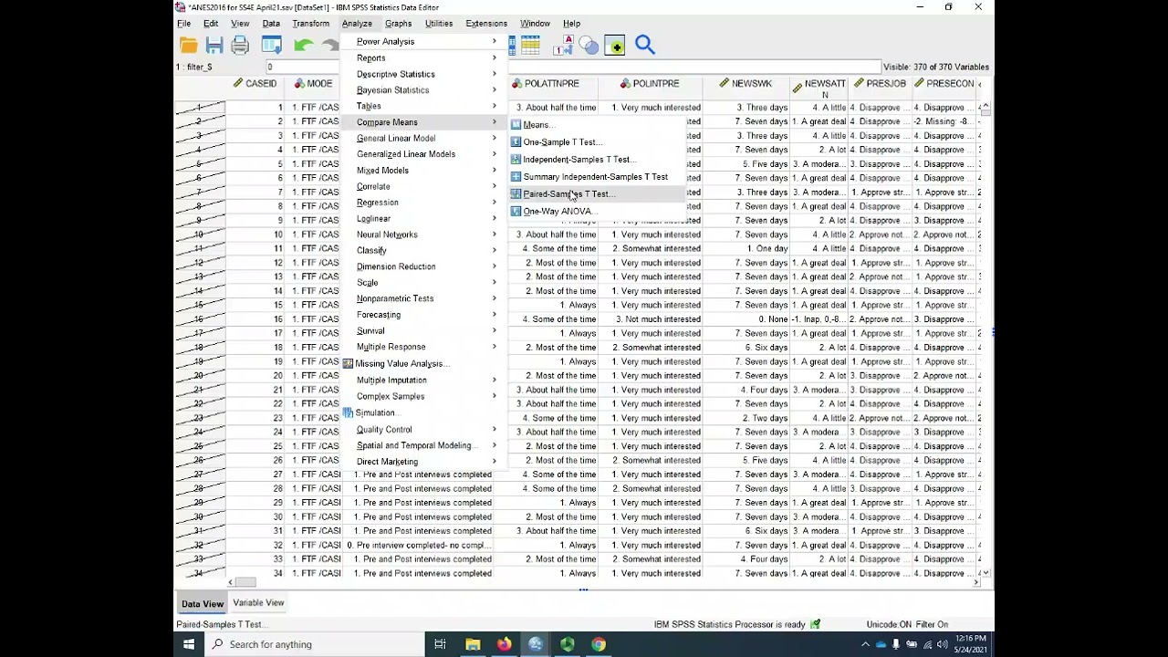
Task: Open the Analyze menu
Action: pyautogui.click(x=357, y=24)
